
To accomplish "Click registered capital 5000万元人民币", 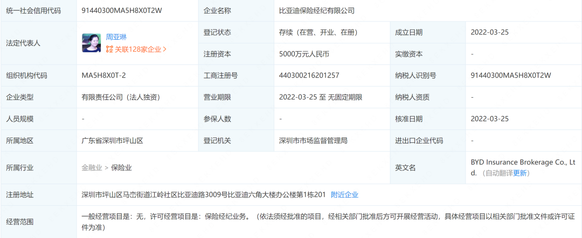I will click(304, 54).
